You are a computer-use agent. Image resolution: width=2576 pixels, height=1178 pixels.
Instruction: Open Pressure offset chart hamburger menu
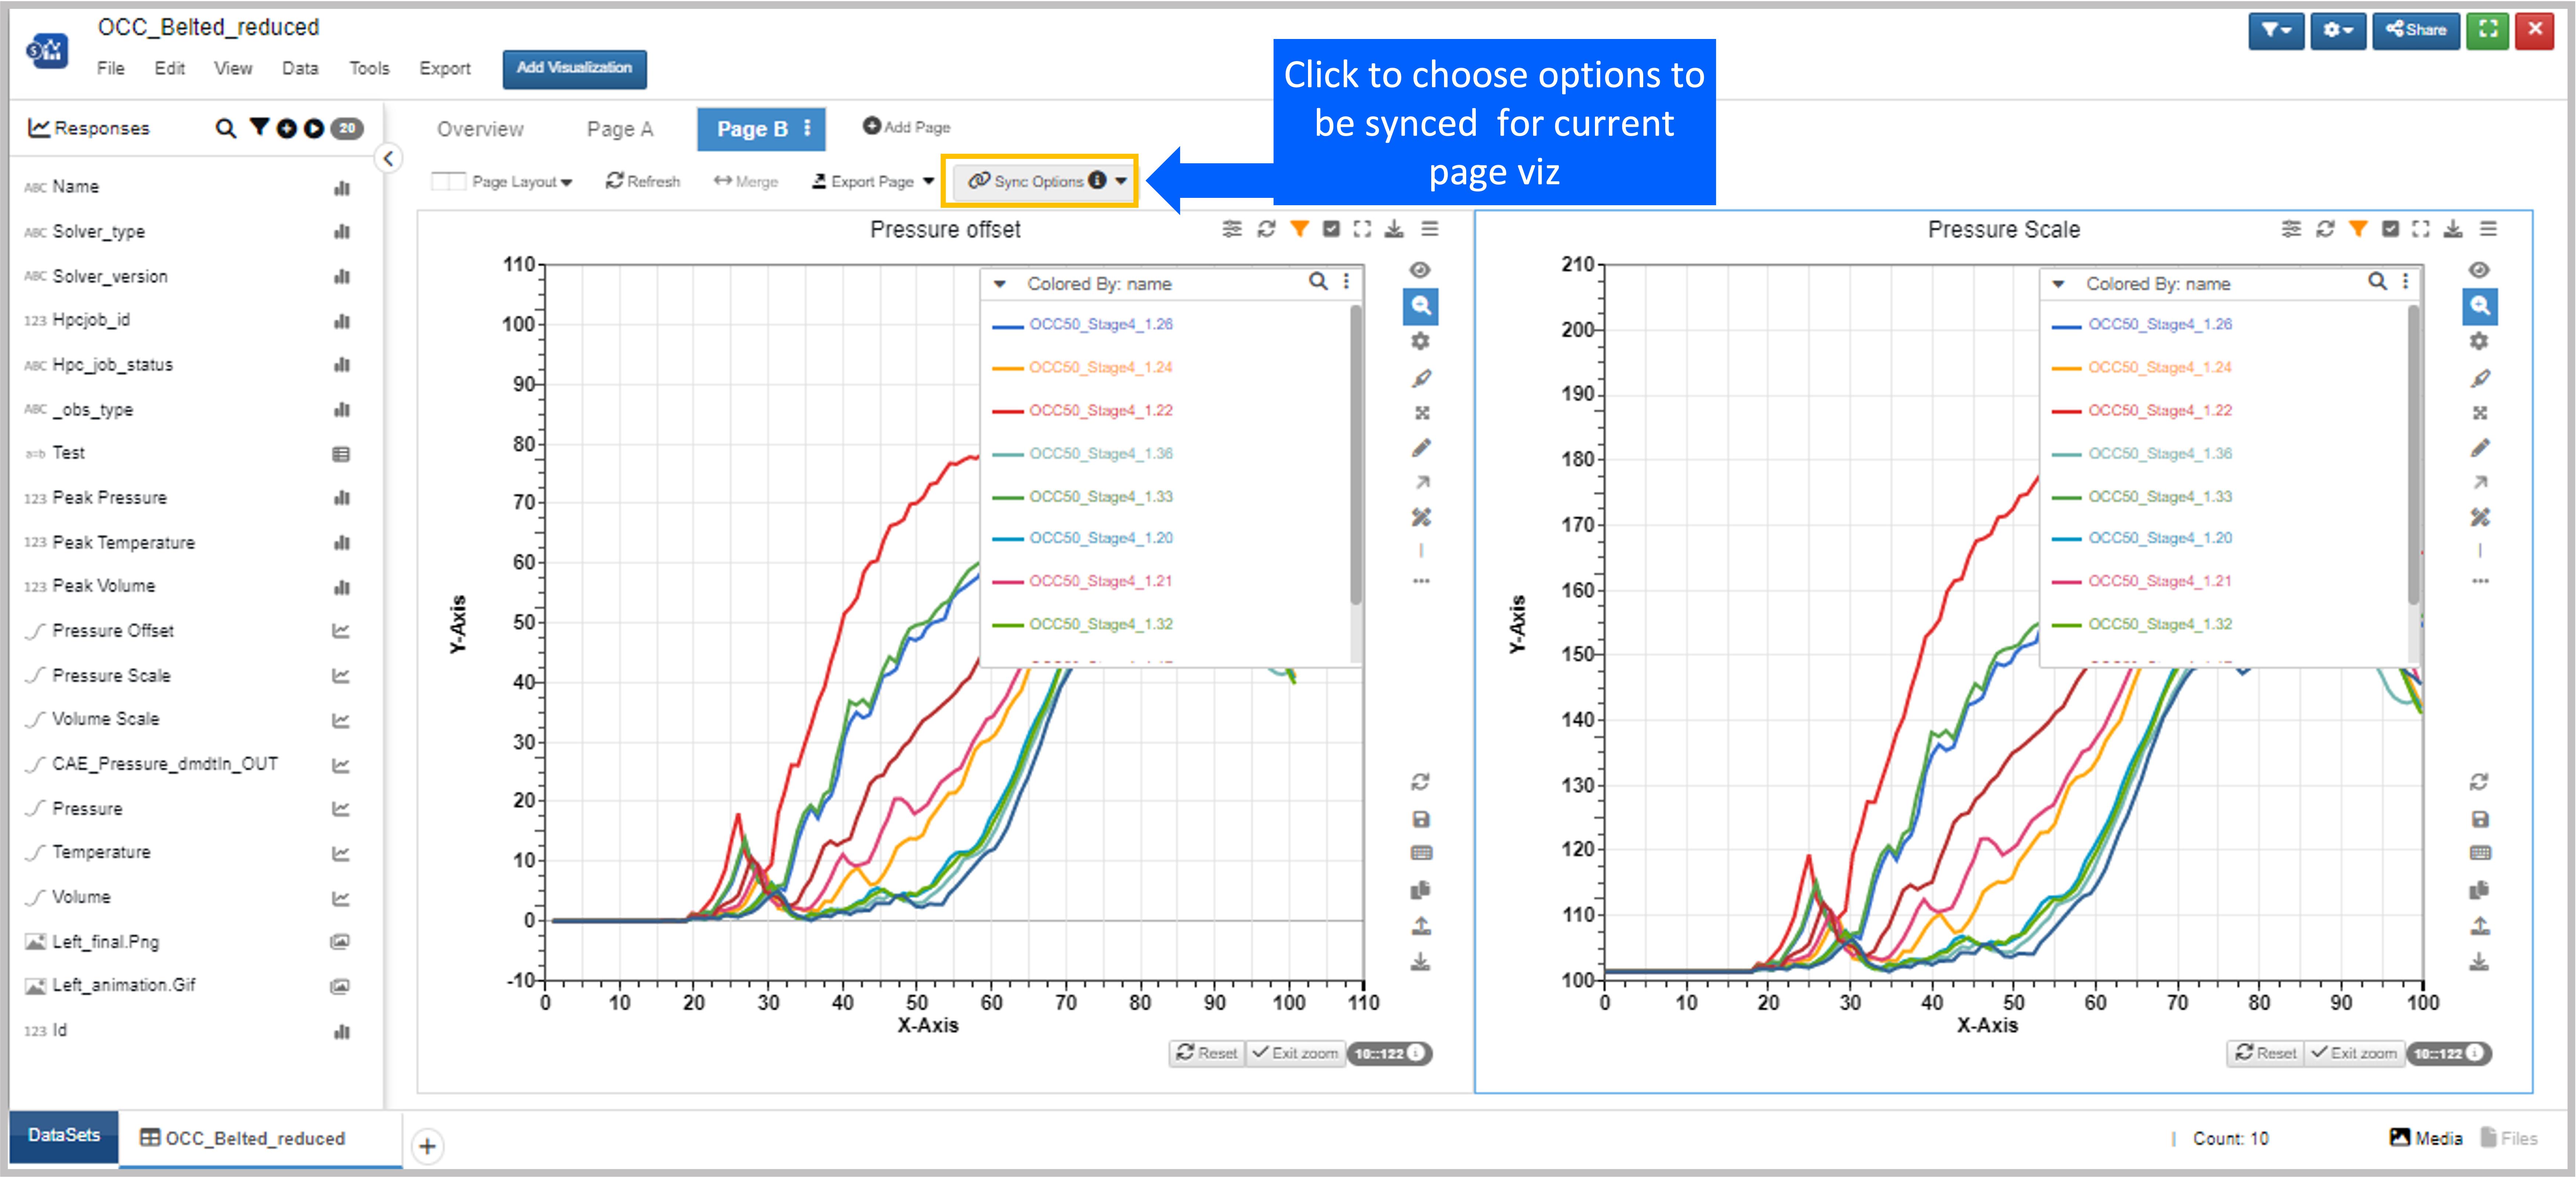[x=1430, y=229]
